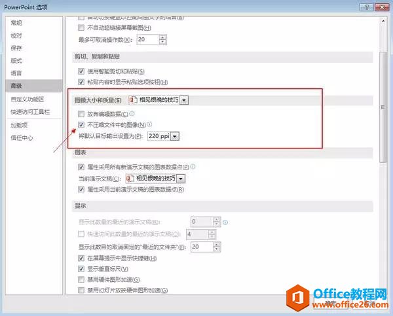The width and height of the screenshot is (393, 316).
Task: Enable 禁用幻灯片放映硬件图形加速 checkbox
Action: click(x=81, y=290)
